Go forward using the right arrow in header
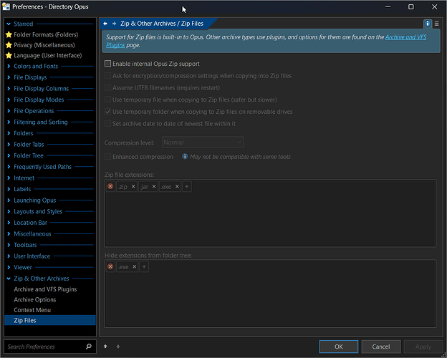447x358 pixels. (x=115, y=24)
